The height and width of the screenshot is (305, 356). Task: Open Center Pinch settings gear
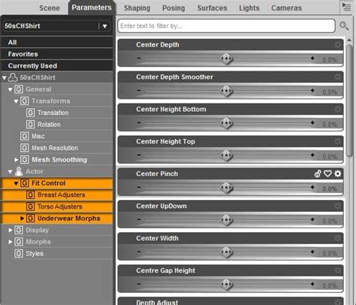click(x=338, y=174)
